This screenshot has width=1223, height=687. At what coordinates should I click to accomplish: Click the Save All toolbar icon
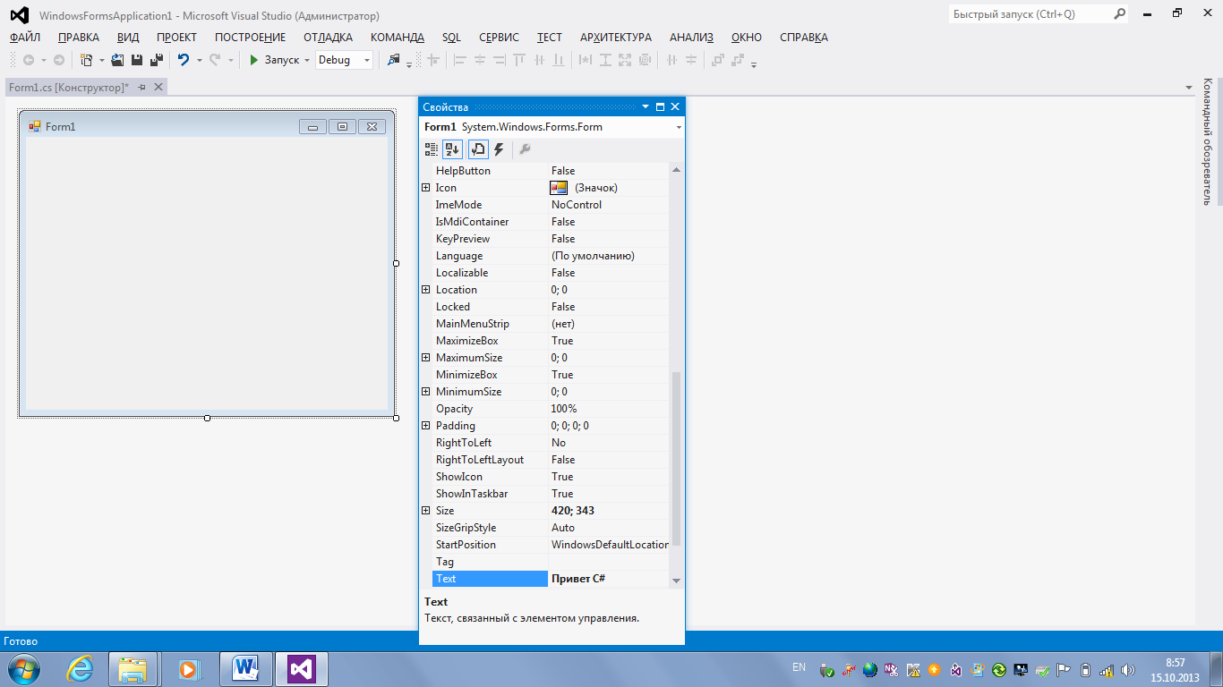(156, 60)
